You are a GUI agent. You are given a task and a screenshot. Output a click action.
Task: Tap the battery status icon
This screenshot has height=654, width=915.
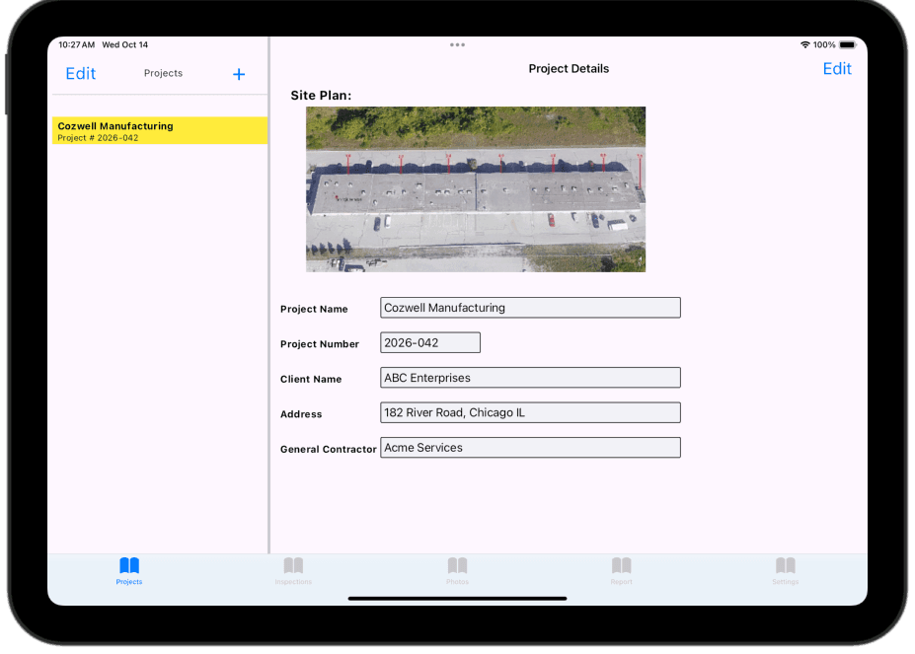(x=848, y=45)
